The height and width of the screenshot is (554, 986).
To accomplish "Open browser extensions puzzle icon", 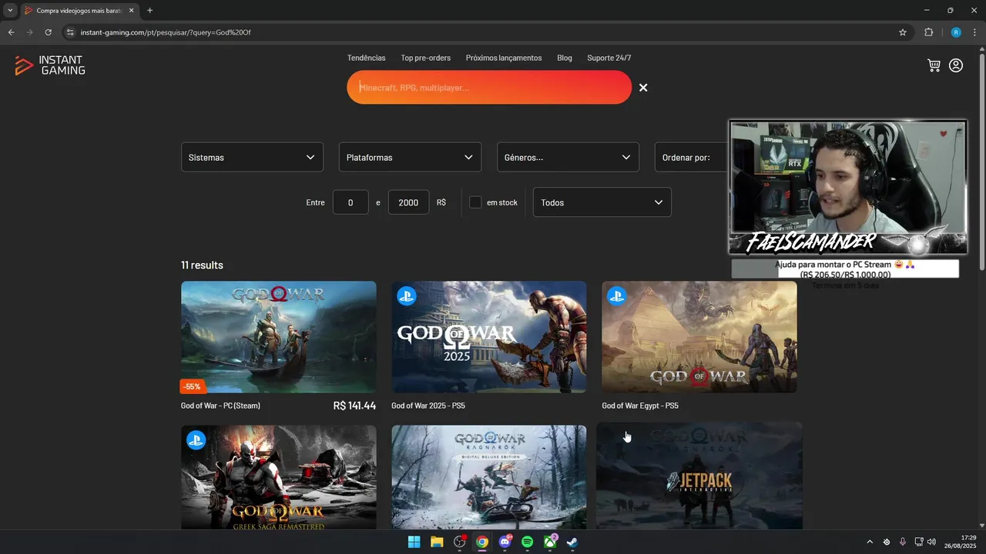I will tap(928, 32).
